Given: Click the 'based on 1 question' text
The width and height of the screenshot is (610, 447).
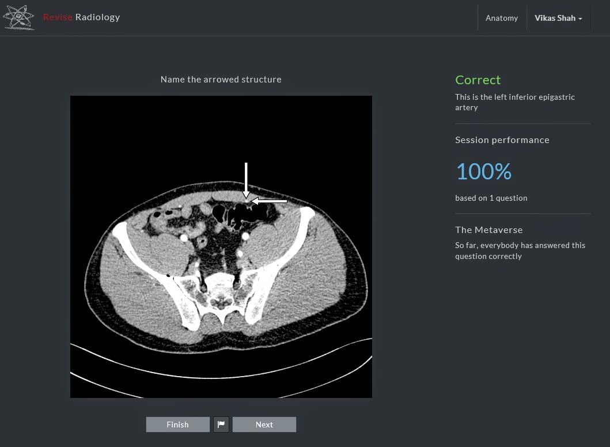Looking at the screenshot, I should pos(491,198).
